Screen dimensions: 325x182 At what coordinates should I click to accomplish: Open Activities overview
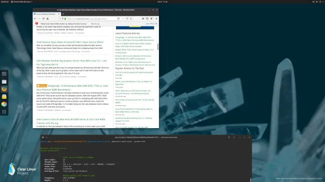[x=4, y=1]
